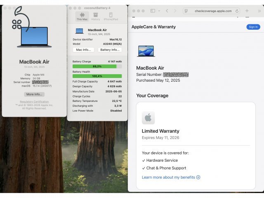Toggle the Safari sidebar icon

pyautogui.click(x=153, y=11)
